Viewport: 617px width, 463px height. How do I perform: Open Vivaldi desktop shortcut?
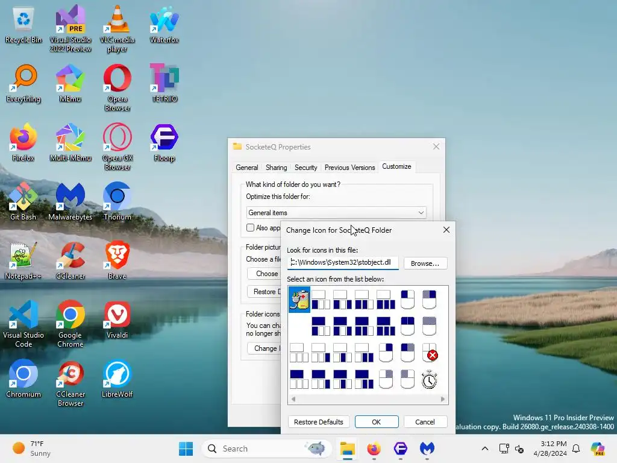tap(117, 320)
